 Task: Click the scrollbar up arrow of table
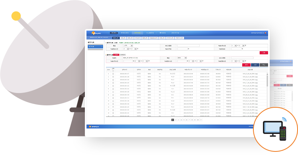267,74
